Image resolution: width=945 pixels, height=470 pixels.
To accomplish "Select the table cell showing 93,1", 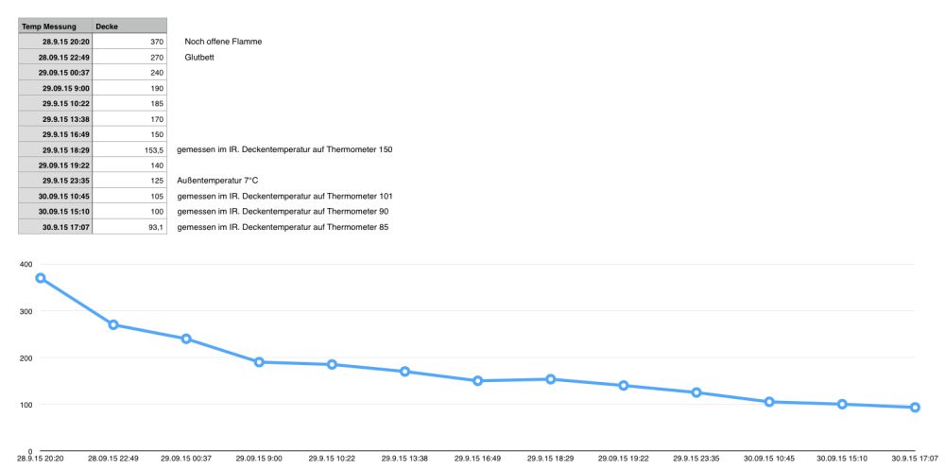I will [156, 227].
